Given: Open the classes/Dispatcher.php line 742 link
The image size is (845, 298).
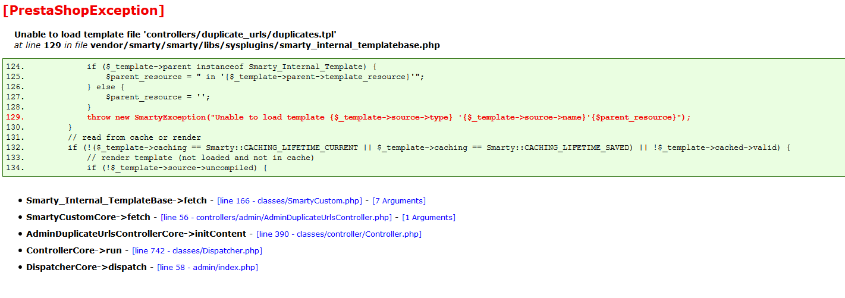Looking at the screenshot, I should point(197,251).
